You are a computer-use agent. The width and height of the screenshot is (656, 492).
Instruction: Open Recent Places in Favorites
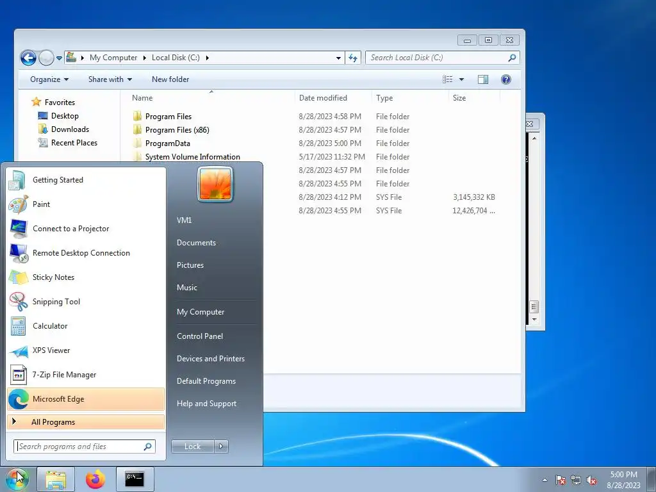pos(74,143)
